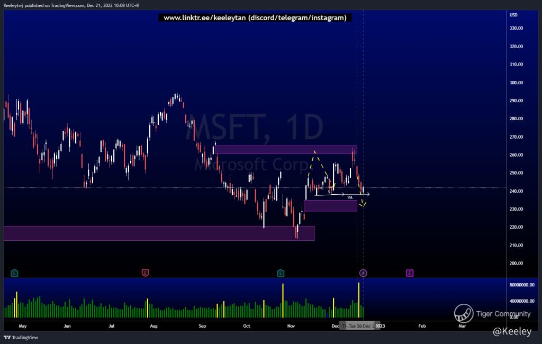542x344 pixels.
Task: Click the 200.00 price axis label
Action: pyautogui.click(x=516, y=264)
